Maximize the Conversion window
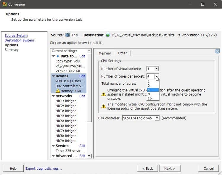The height and width of the screenshot is (175, 222). coord(202,4)
